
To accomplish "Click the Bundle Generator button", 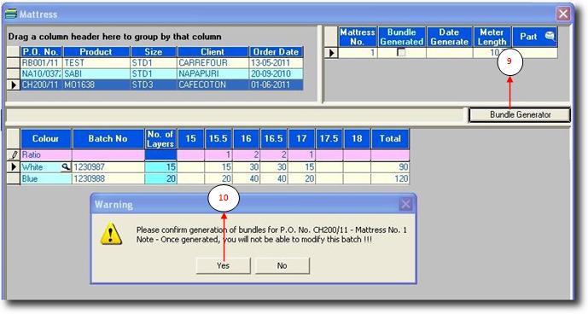I will coord(520,115).
